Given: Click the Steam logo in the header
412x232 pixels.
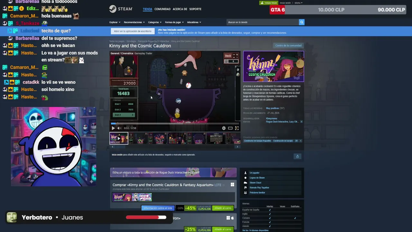Looking at the screenshot, I should [121, 9].
